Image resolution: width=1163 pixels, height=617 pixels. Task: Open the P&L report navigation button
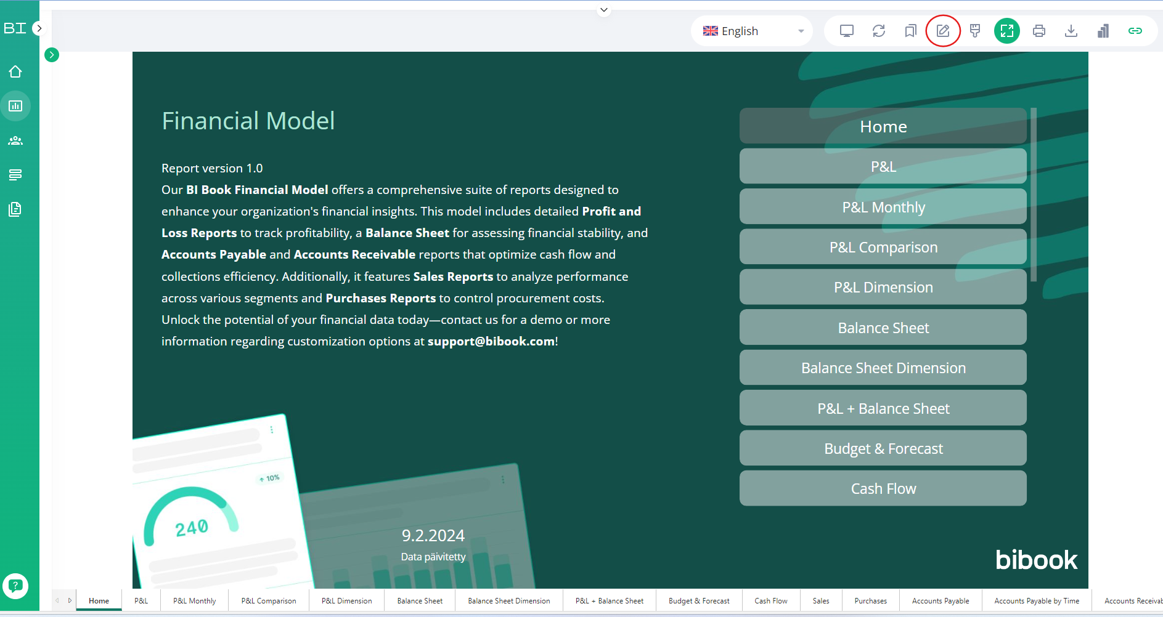pos(883,166)
